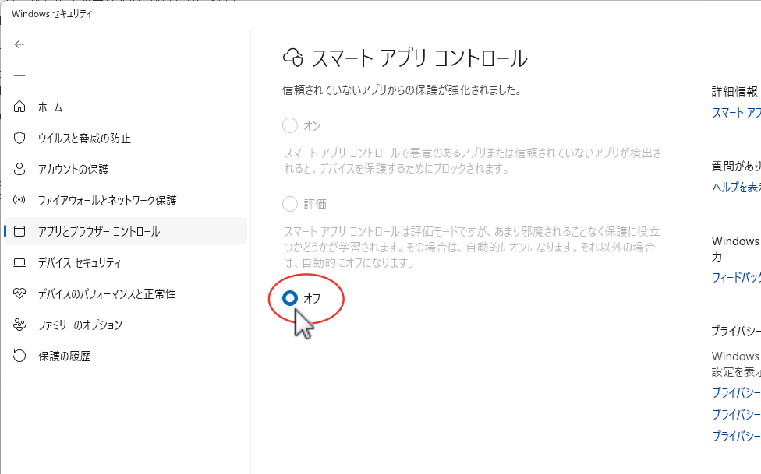This screenshot has height=474, width=761.
Task: Click the person icon for アカウントの保護
Action: pos(20,169)
